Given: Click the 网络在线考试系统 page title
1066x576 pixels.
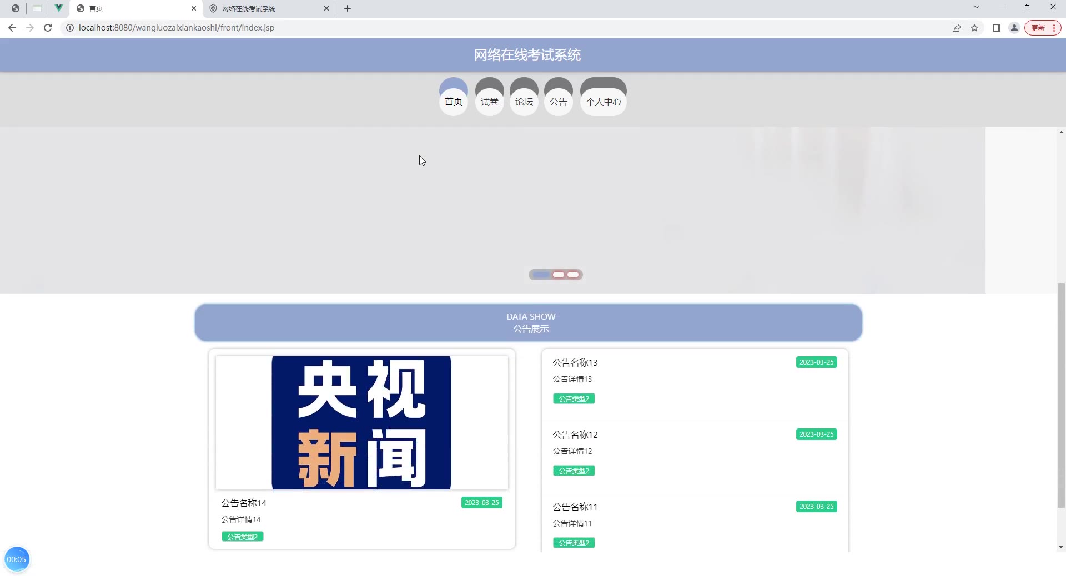Looking at the screenshot, I should click(x=527, y=55).
